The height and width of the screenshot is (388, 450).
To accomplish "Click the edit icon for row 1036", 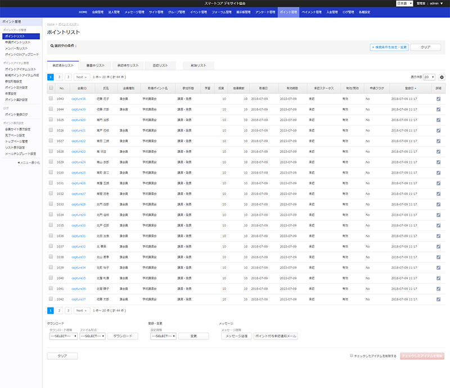I will coord(438,236).
